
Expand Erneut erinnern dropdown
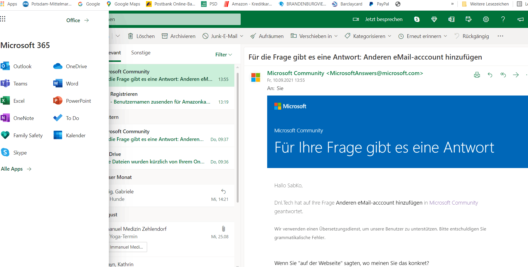click(x=445, y=36)
